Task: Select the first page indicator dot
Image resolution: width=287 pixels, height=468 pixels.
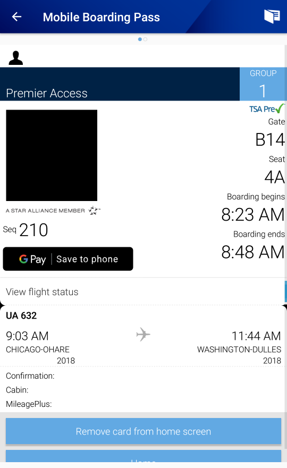Action: click(x=140, y=39)
